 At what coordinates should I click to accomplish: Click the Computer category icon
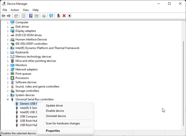pyautogui.click(x=12, y=22)
